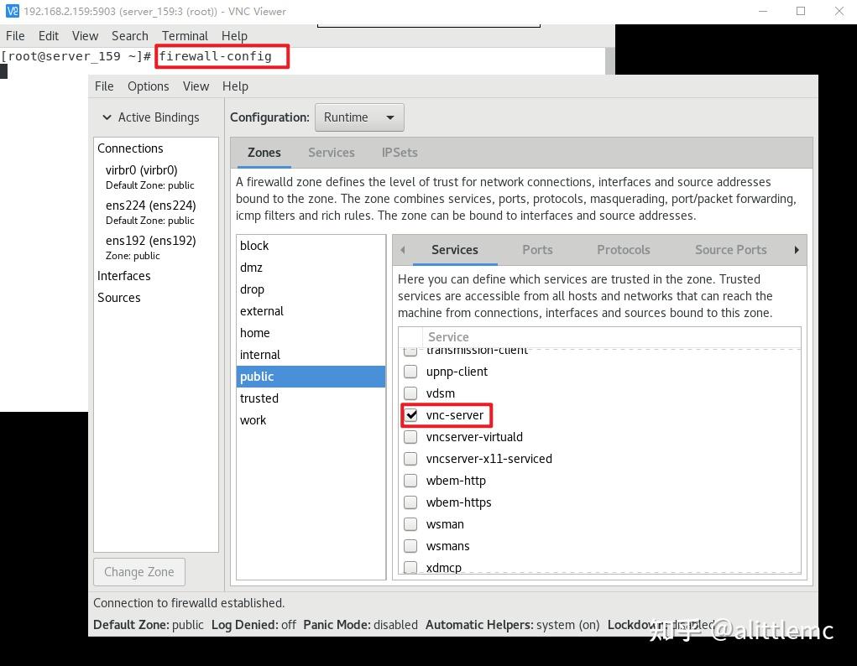Switch to the Protocols sub-tab
The height and width of the screenshot is (666, 857).
624,250
